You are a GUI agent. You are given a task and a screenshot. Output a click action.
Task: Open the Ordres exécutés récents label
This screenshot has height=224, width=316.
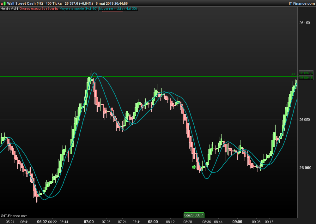pos(39,9)
